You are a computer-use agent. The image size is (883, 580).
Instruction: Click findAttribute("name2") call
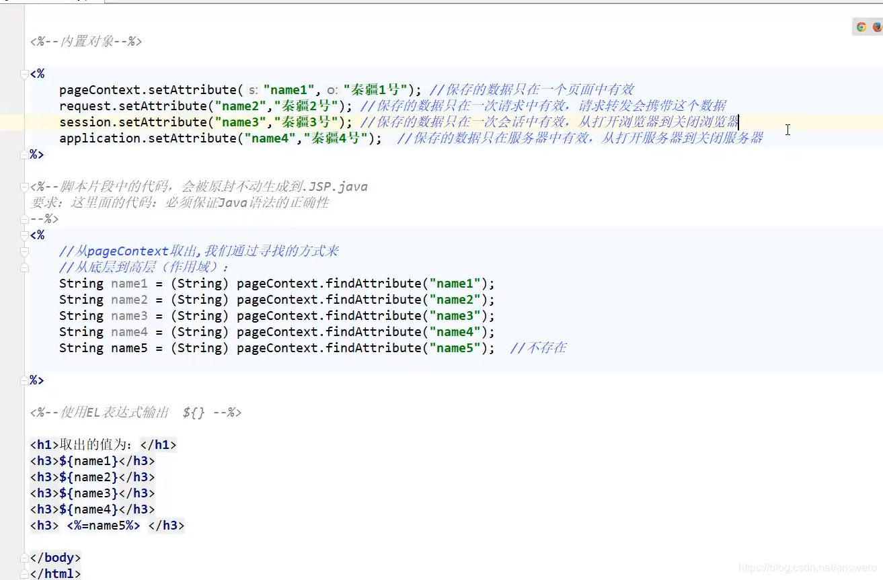406,300
